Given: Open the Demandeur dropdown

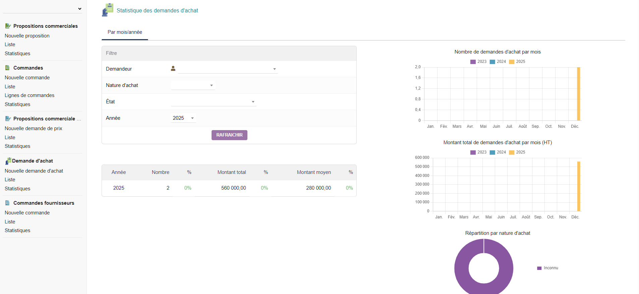Looking at the screenshot, I should 228,69.
